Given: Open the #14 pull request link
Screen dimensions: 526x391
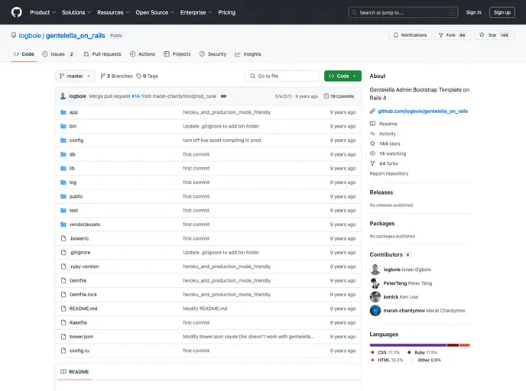Looking at the screenshot, I should point(135,96).
